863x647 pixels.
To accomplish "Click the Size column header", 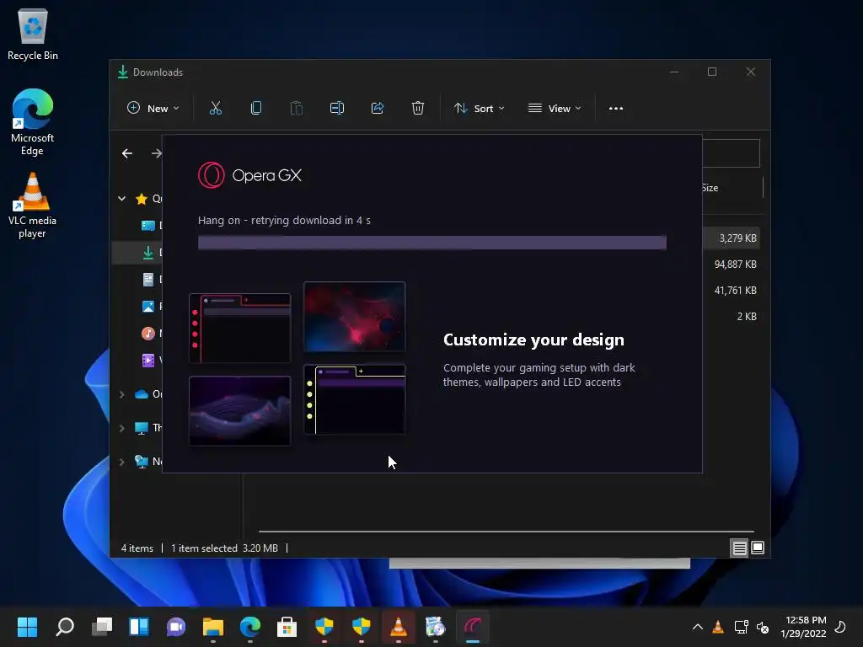I will pos(710,188).
